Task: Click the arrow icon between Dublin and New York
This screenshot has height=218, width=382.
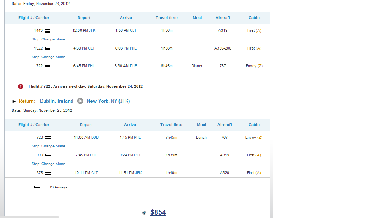Action: 80,101
